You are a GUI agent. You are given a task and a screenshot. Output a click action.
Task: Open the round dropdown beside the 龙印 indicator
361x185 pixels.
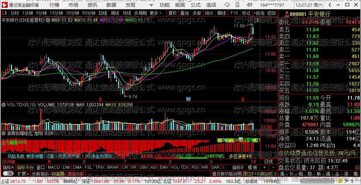point(4,133)
